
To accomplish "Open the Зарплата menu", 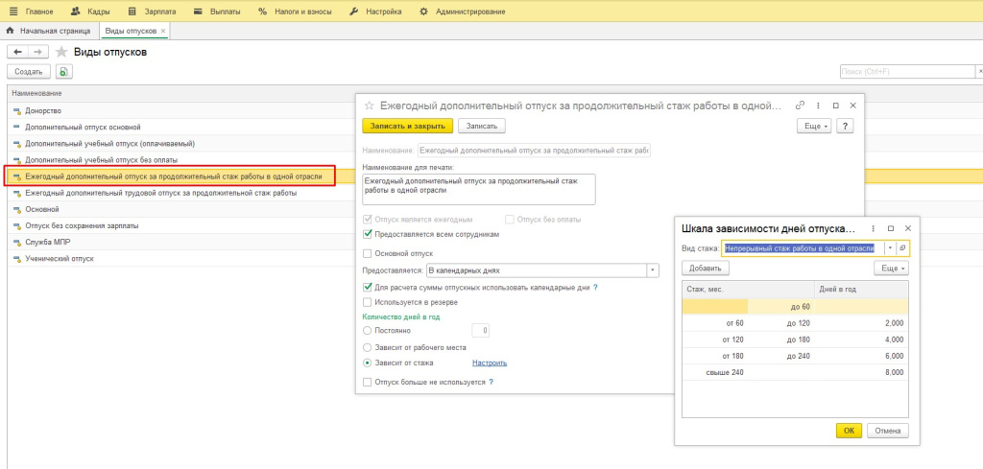I will [153, 11].
